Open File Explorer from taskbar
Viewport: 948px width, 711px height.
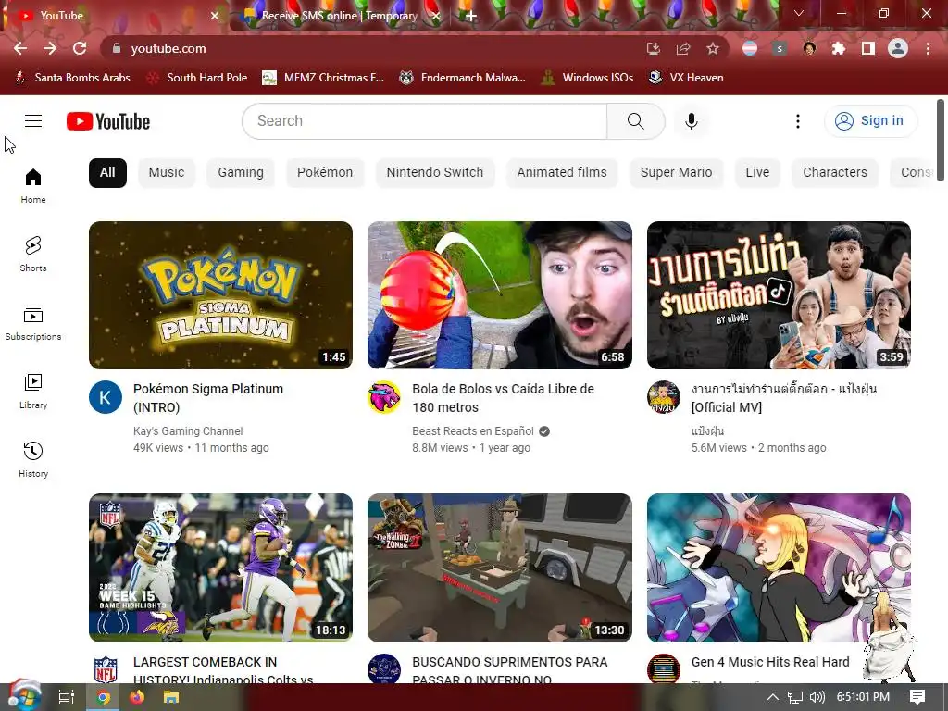pos(171,697)
